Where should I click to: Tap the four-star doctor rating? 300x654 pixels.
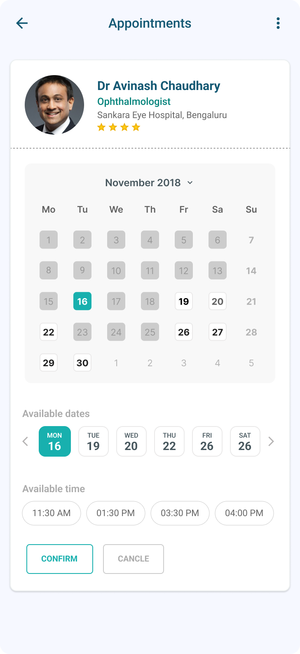tap(119, 127)
